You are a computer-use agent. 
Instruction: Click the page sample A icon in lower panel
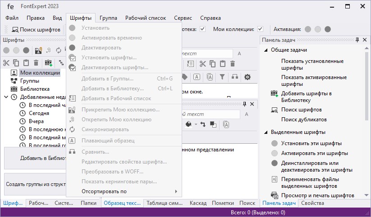coord(226,124)
